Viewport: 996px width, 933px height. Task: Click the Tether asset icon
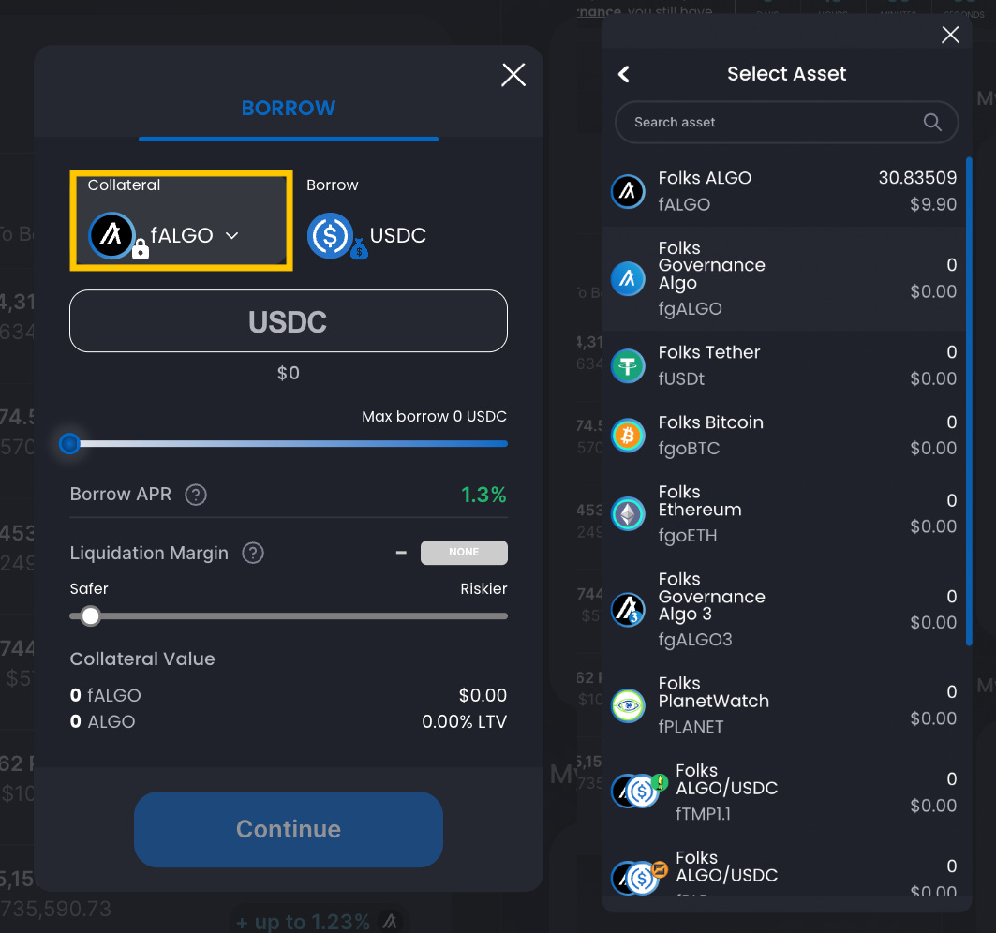click(x=628, y=366)
